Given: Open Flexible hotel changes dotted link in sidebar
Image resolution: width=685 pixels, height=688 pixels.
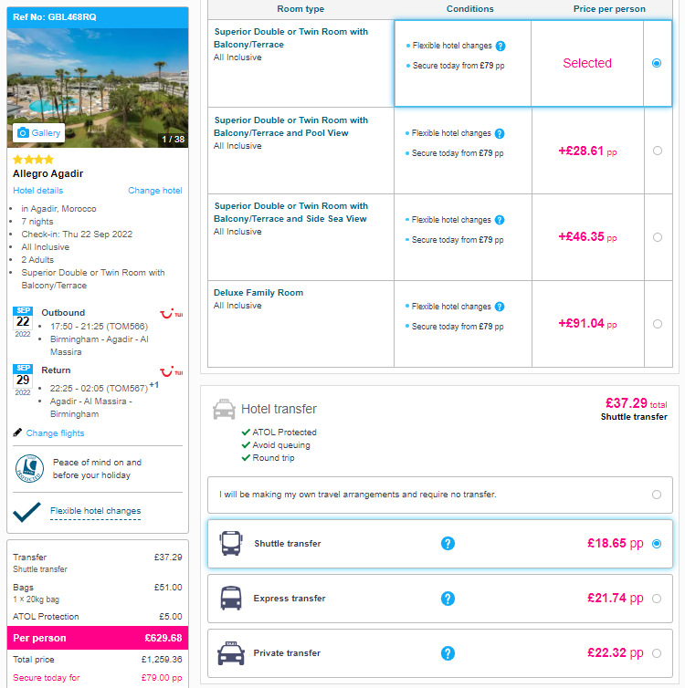Looking at the screenshot, I should pyautogui.click(x=95, y=511).
